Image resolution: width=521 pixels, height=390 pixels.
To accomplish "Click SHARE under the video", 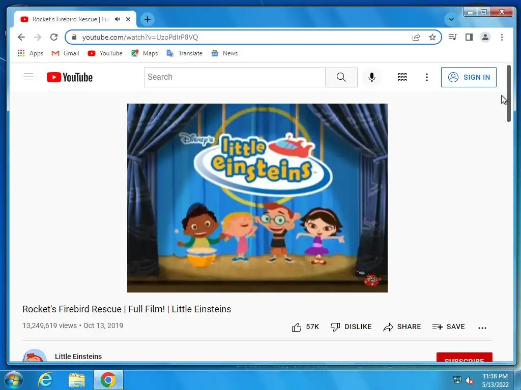I will (x=402, y=327).
